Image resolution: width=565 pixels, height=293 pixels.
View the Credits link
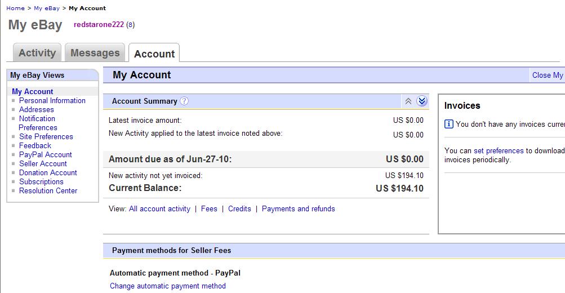pyautogui.click(x=239, y=208)
